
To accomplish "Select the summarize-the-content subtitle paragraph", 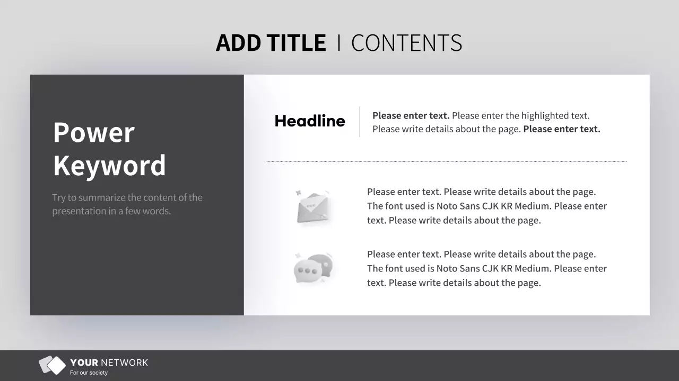I will coord(127,204).
